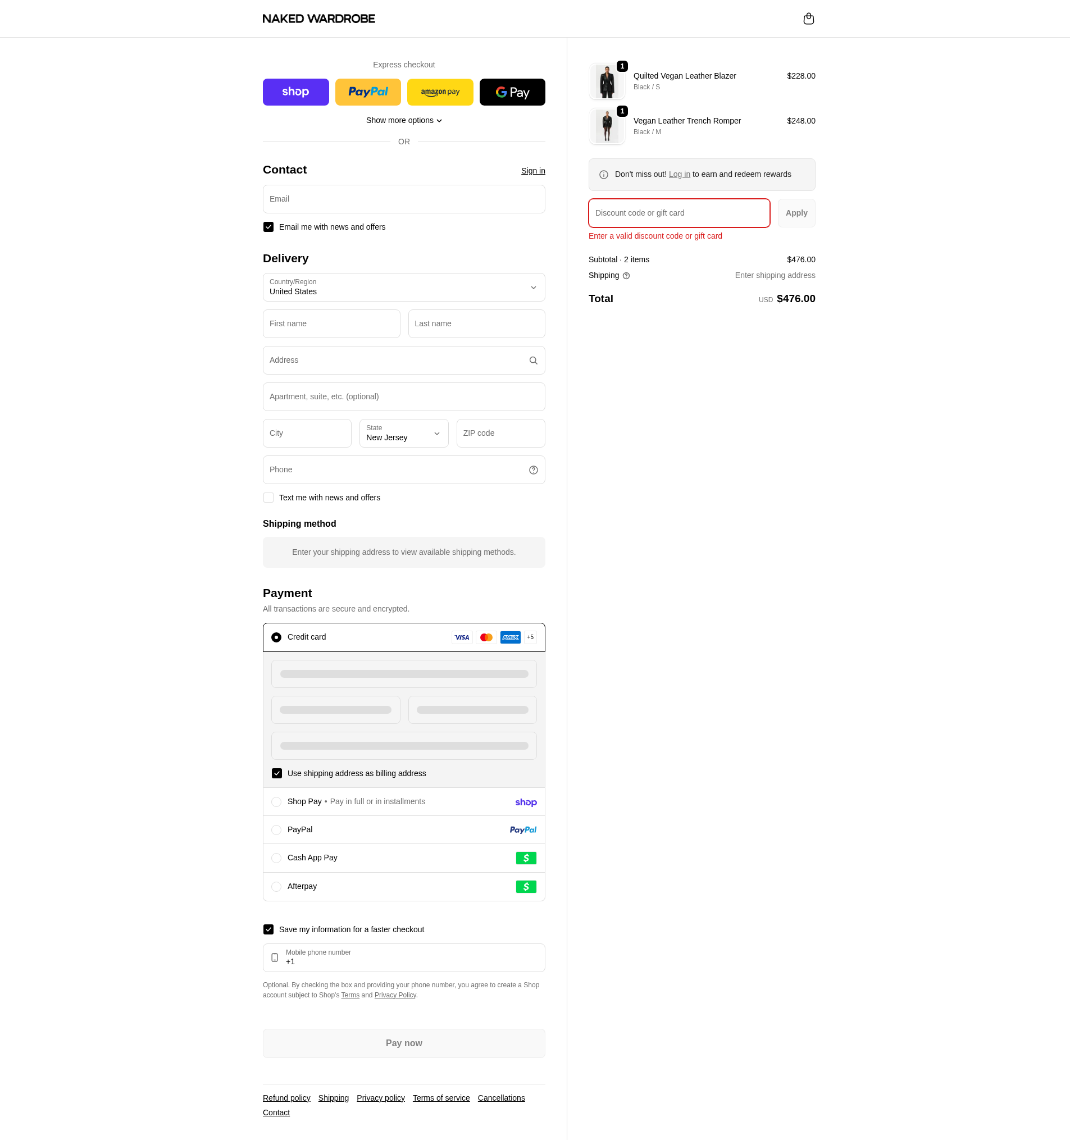Expand Show more options for express checkout
The width and height of the screenshot is (1070, 1140).
[x=404, y=120]
